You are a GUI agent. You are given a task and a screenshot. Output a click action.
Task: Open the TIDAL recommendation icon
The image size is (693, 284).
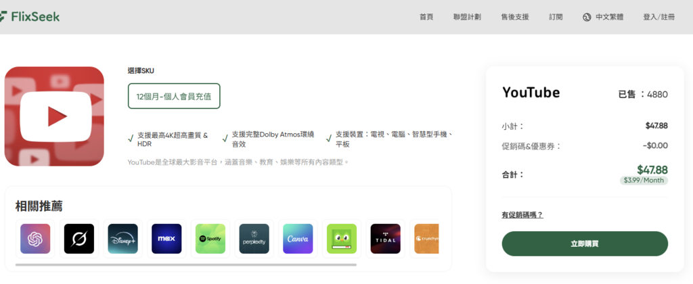point(385,239)
